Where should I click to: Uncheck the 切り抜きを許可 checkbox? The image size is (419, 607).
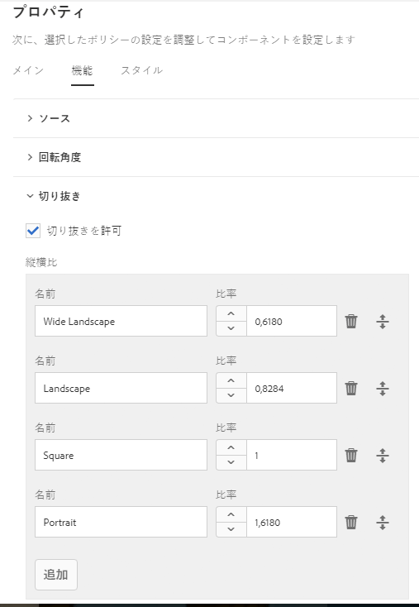coord(33,231)
